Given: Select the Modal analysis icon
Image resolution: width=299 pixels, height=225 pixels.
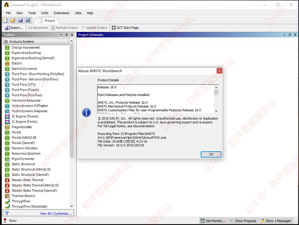Looking at the screenshot, I should tap(7, 132).
